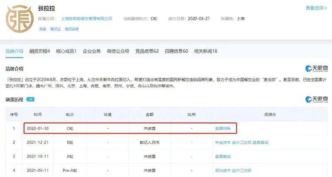Click the 张拉拉 brand logo

pos(20,19)
